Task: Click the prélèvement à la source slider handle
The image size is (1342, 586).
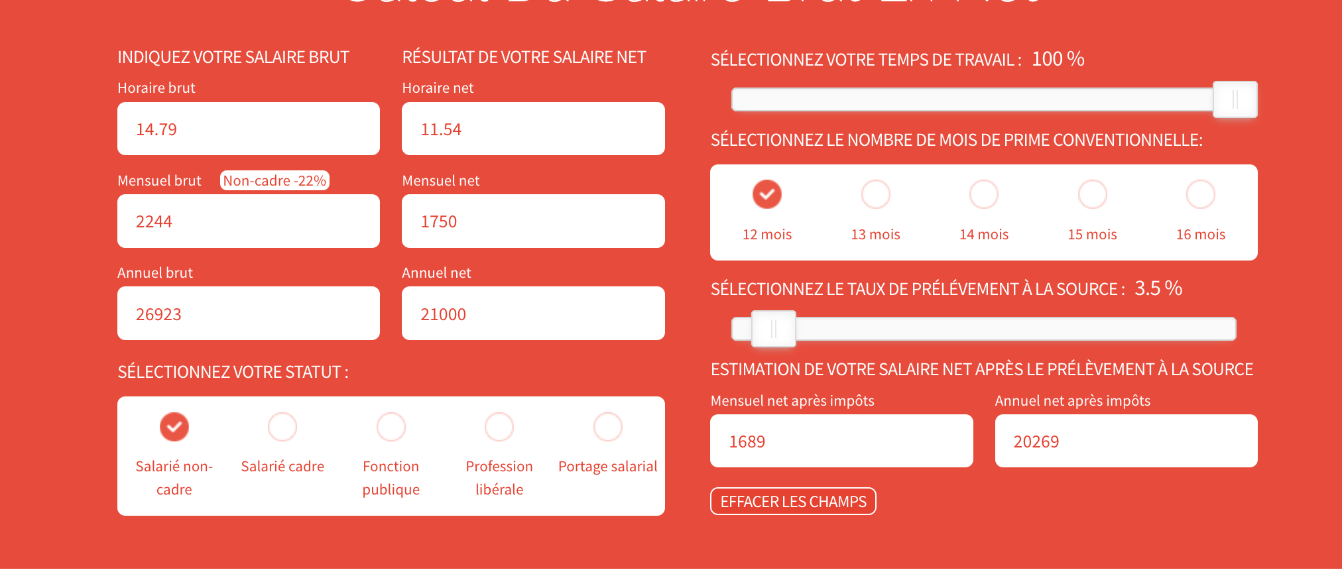Action: pos(774,329)
